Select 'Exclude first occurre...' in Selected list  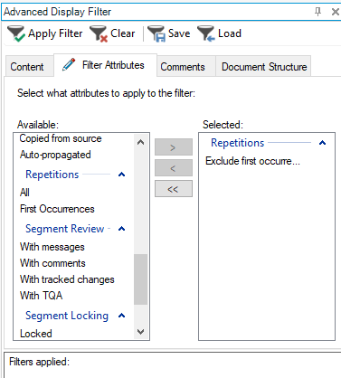click(x=252, y=161)
